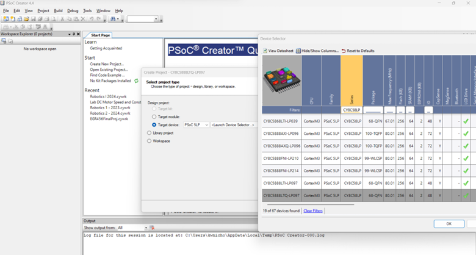Open the Project menu
Viewport: 476px width, 255px height.
(x=43, y=10)
